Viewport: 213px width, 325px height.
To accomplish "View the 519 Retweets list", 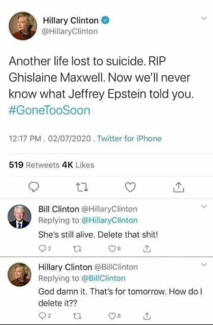I will (34, 165).
